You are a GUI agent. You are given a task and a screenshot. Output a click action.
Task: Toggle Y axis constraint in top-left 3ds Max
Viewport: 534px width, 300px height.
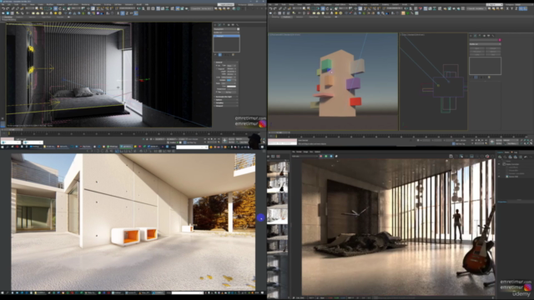(x=123, y=13)
